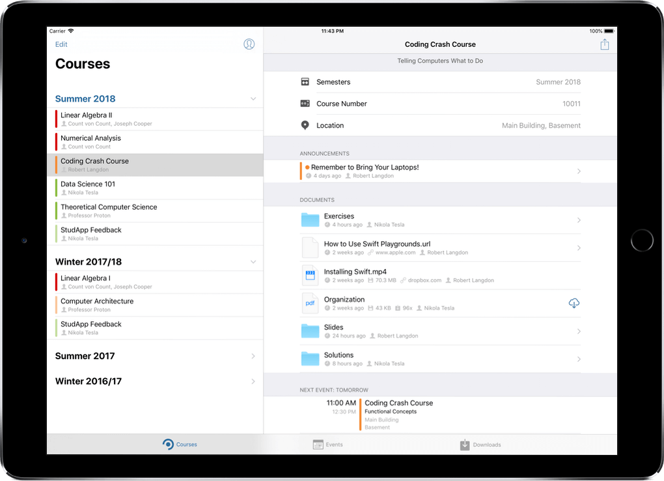Open the Functional Concepts event at 11:00 AM

pos(440,415)
